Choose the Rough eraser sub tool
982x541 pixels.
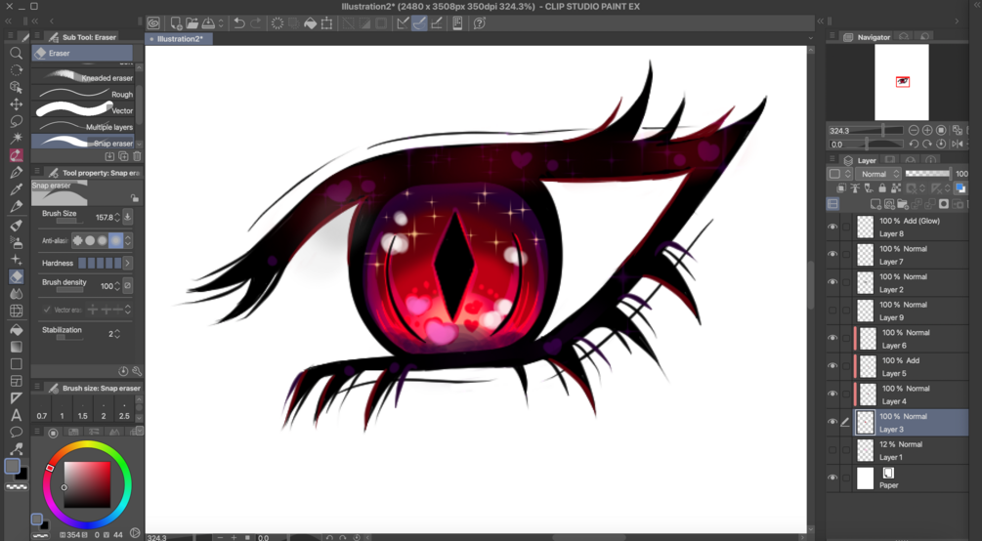(83, 94)
